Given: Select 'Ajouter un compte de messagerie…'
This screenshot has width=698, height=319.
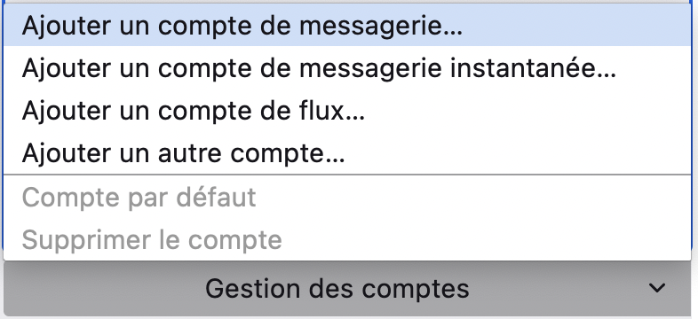Looking at the screenshot, I should click(x=346, y=26).
